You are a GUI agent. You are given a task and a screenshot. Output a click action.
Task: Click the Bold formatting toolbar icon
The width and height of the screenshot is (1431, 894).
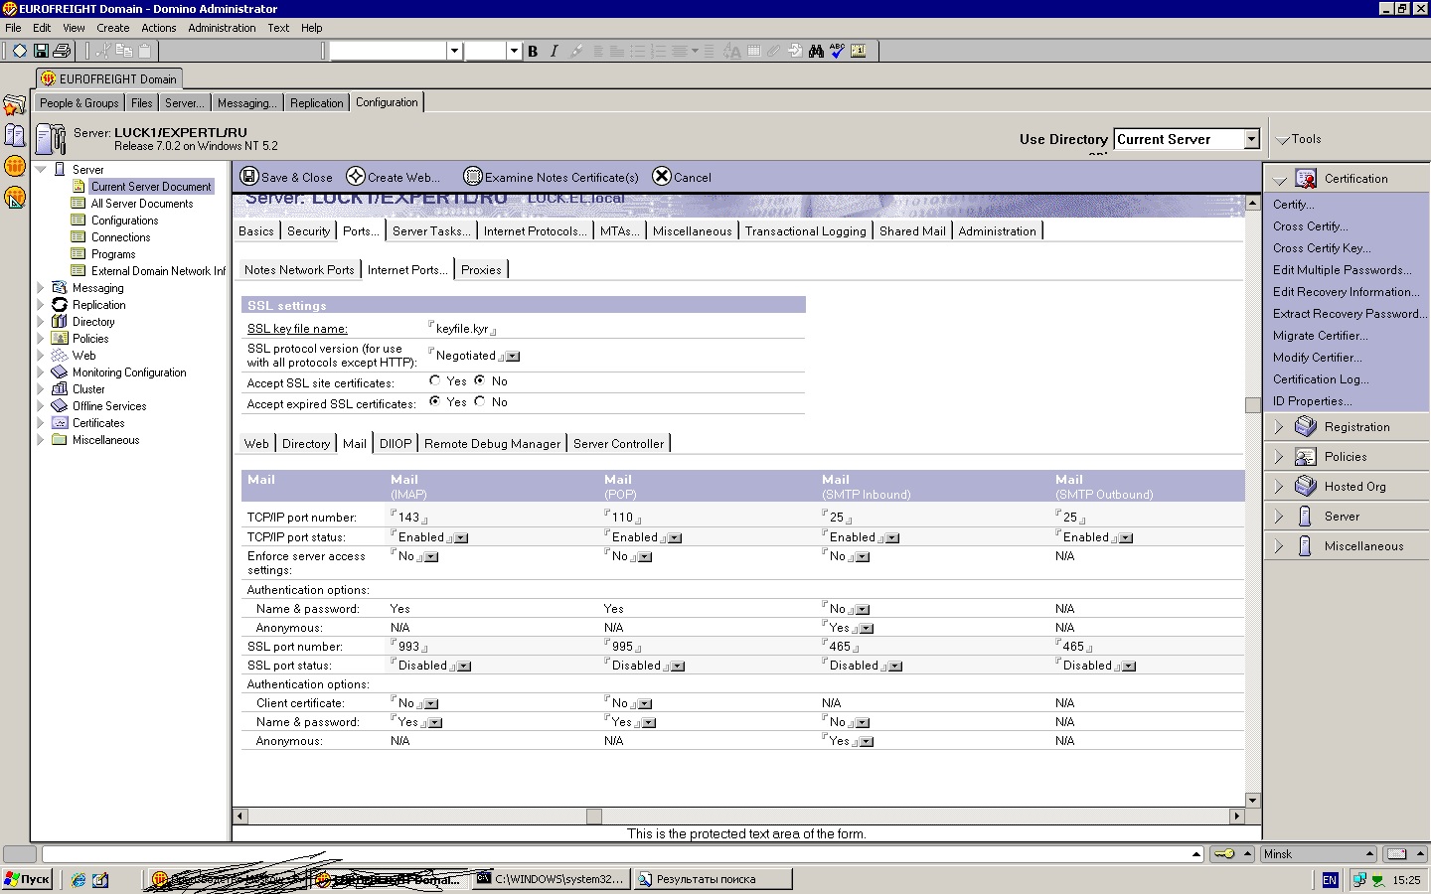[x=533, y=51]
